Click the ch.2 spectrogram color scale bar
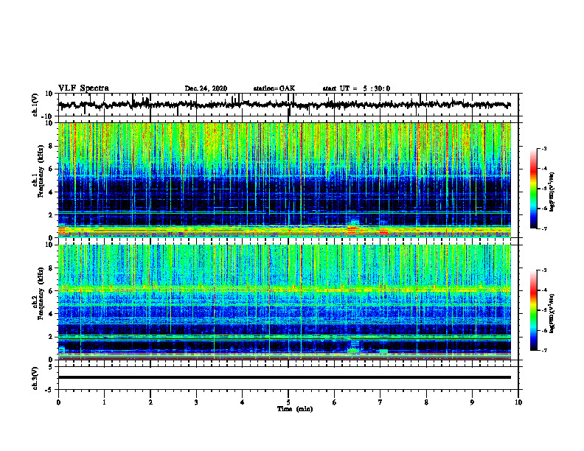Screen dimensions: 584x451 [533, 310]
